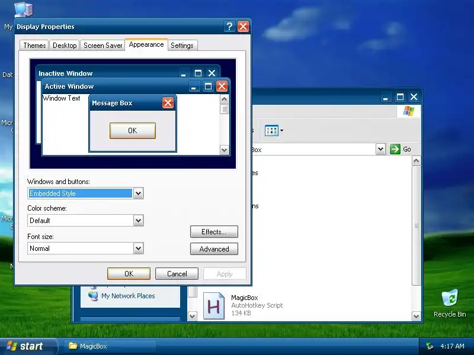Select the Recycle Bin desktop icon

(x=450, y=303)
